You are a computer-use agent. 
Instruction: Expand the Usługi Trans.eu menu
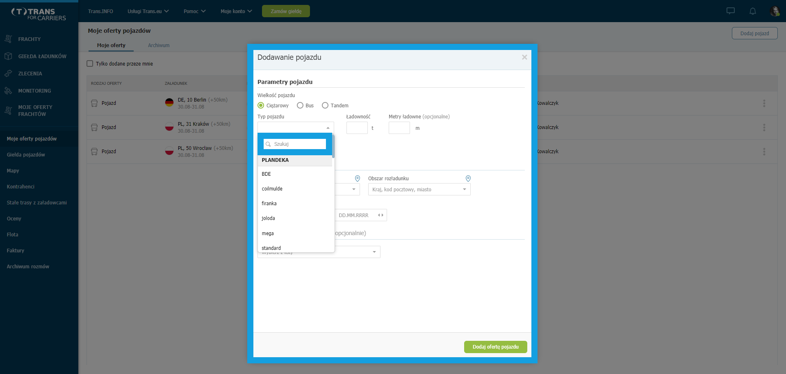click(x=148, y=11)
